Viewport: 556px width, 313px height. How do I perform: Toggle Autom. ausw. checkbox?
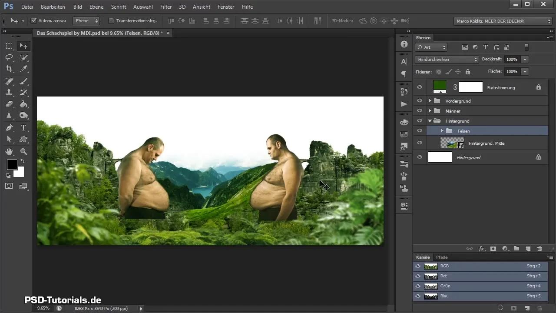click(x=34, y=20)
